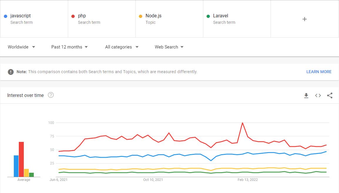Click the exclamation info icon in the Note bar
Viewport: 339px width, 193px height.
pos(11,72)
